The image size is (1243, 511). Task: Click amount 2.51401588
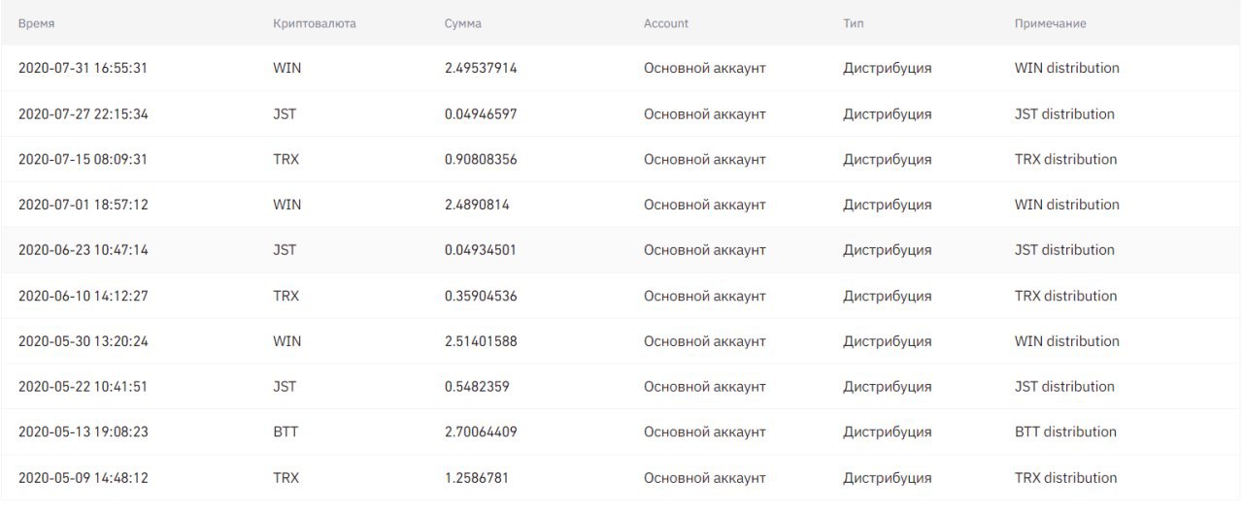coord(481,341)
